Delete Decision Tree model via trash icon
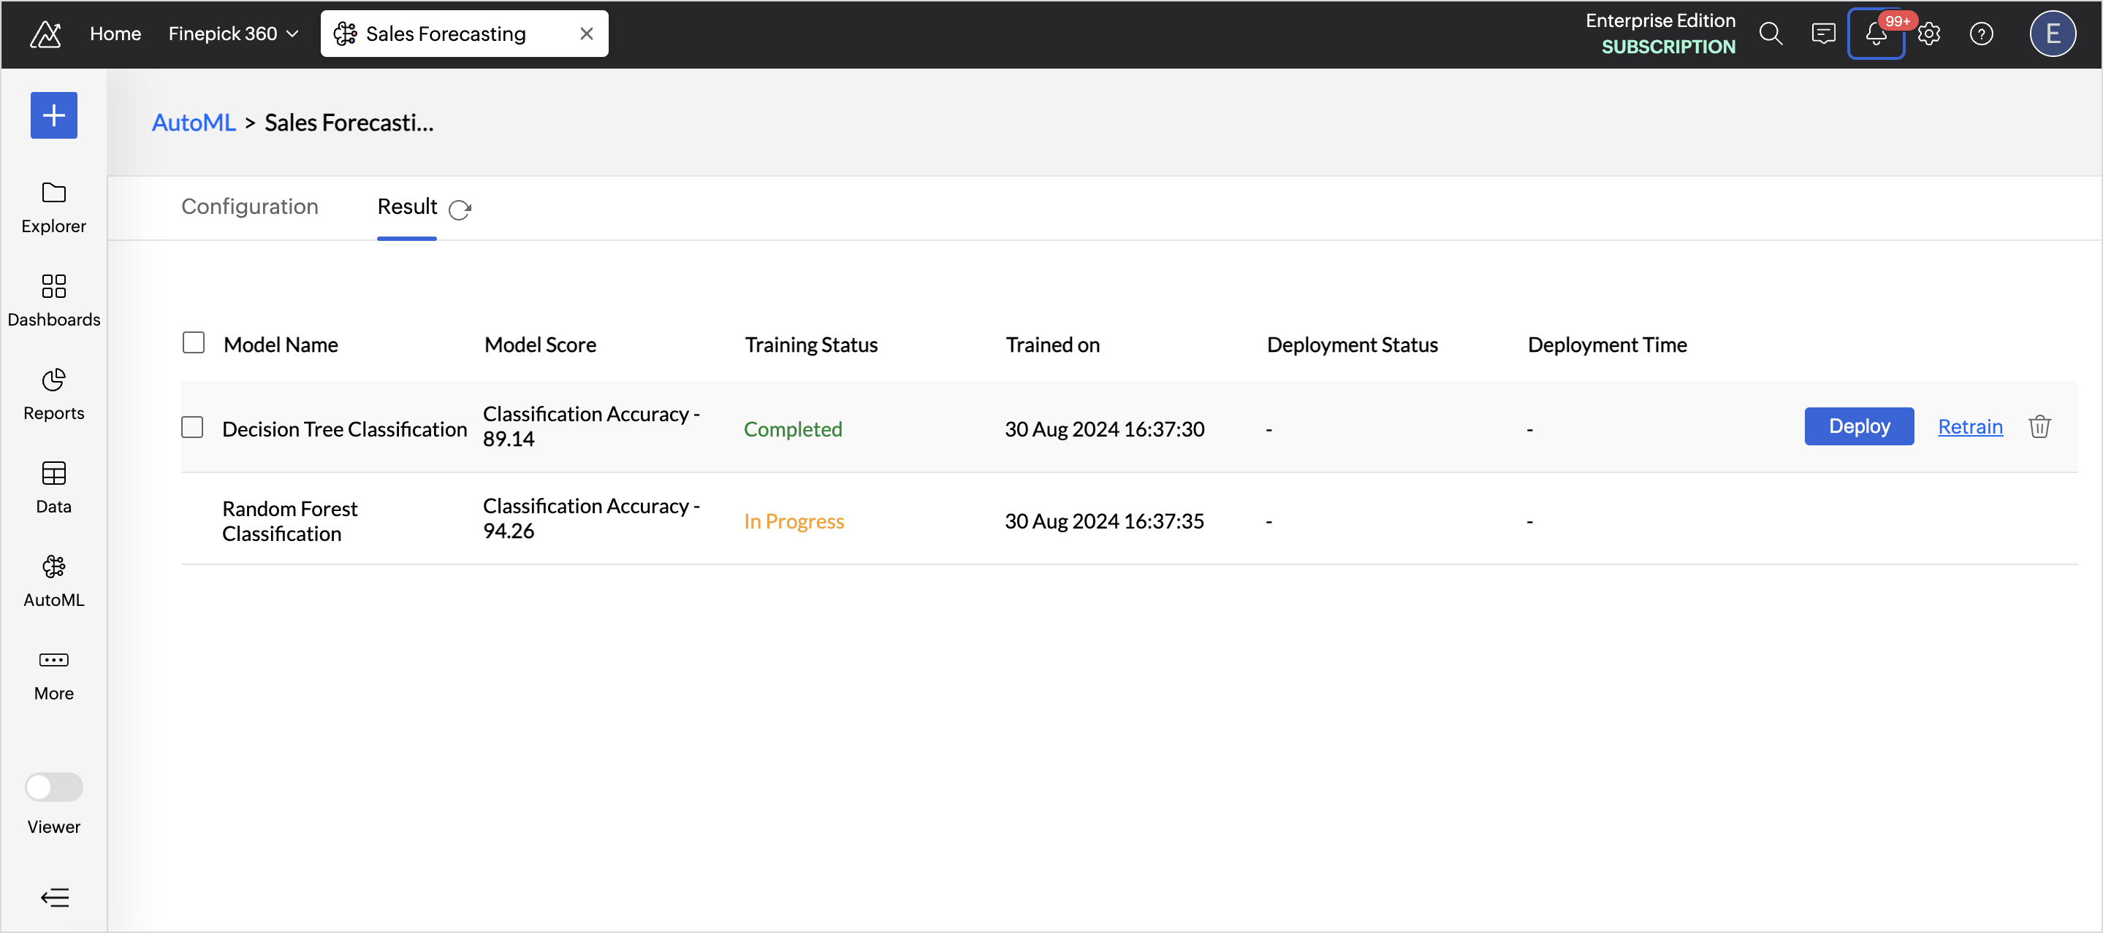Screen dimensions: 2103x933 click(x=2039, y=426)
